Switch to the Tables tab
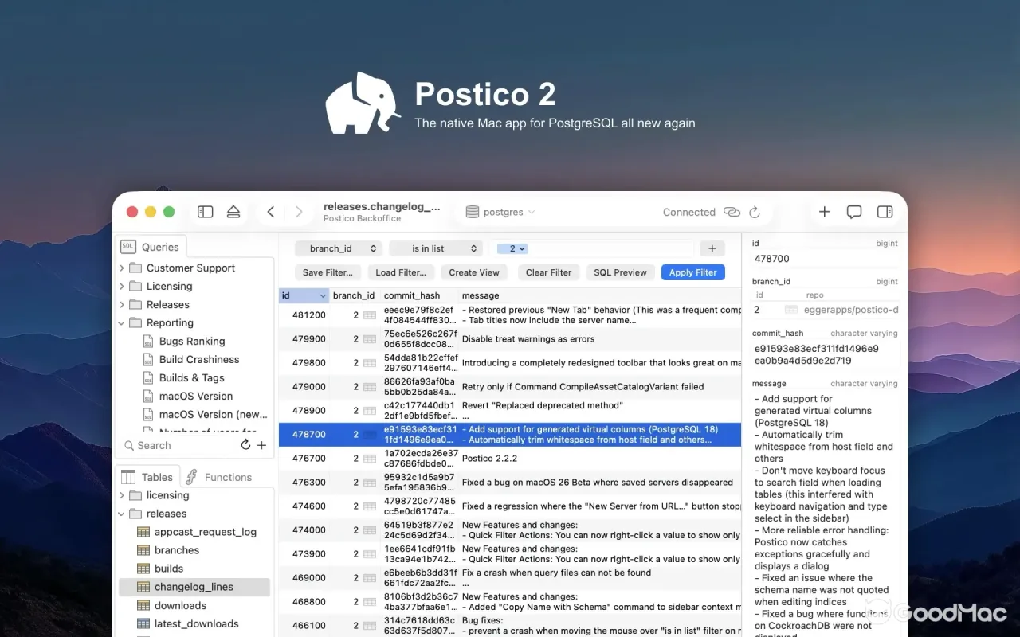1020x637 pixels. 148,477
